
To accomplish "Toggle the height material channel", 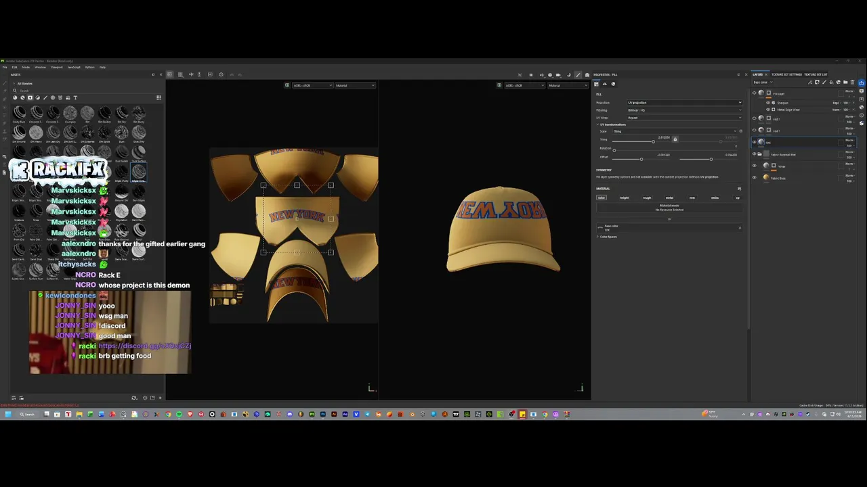I will pos(625,198).
